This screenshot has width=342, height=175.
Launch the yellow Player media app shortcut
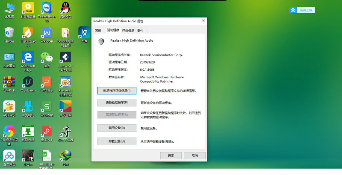point(28,10)
